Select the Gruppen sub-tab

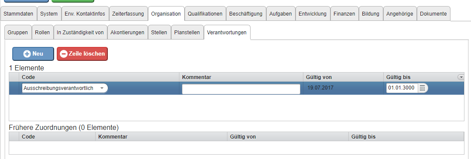[x=18, y=32]
